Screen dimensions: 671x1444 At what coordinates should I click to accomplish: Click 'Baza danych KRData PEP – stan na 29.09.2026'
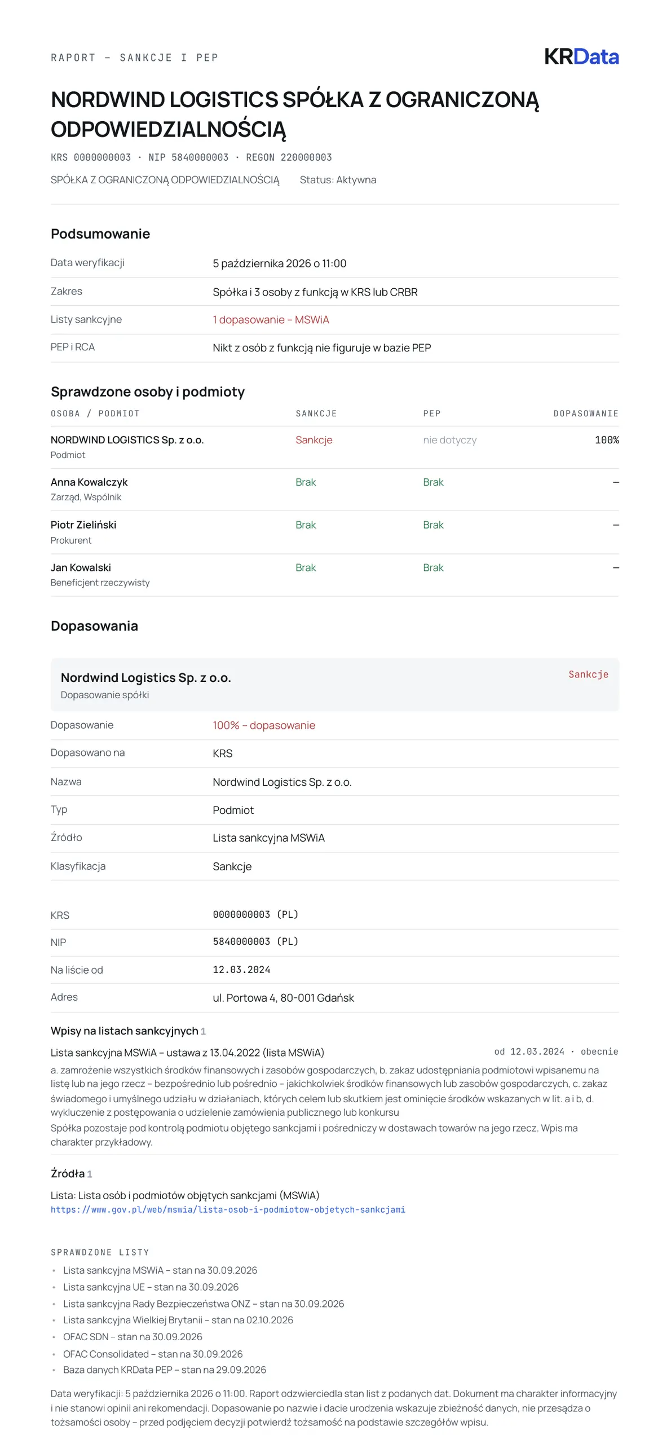[165, 1370]
